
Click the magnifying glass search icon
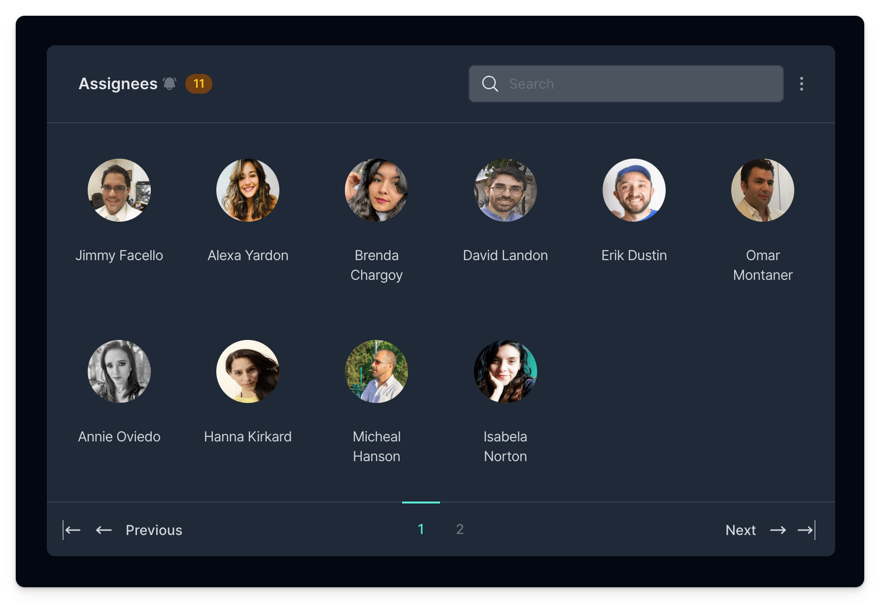pyautogui.click(x=490, y=84)
